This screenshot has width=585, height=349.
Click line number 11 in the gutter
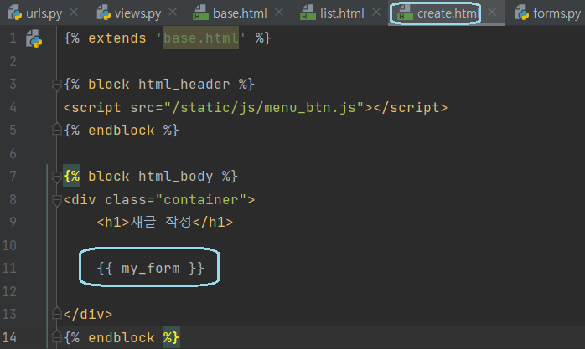[x=9, y=268]
